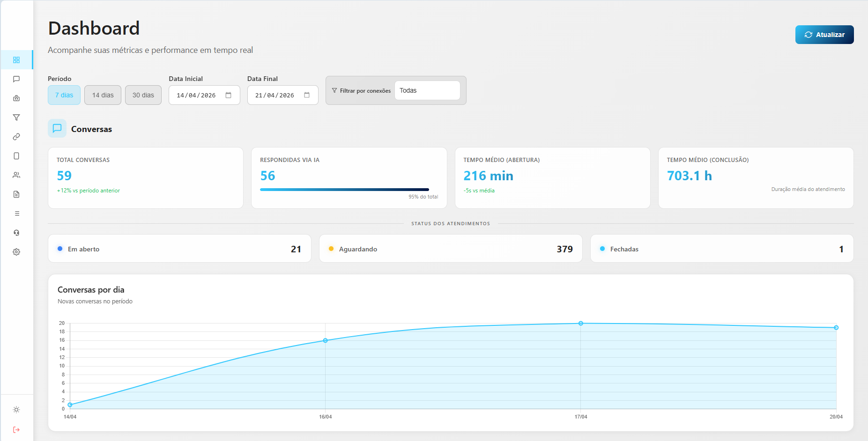The image size is (868, 441).
Task: Click the blue dot beside Em aberto
Action: pos(60,249)
